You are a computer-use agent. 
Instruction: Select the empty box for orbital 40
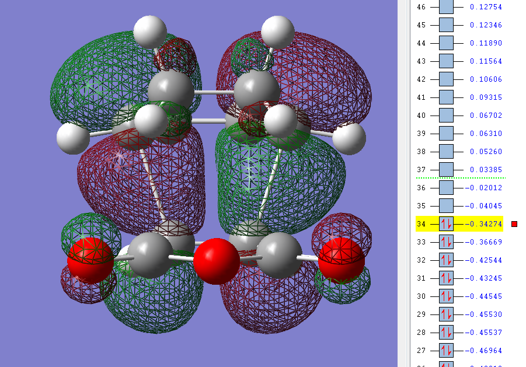pos(446,116)
